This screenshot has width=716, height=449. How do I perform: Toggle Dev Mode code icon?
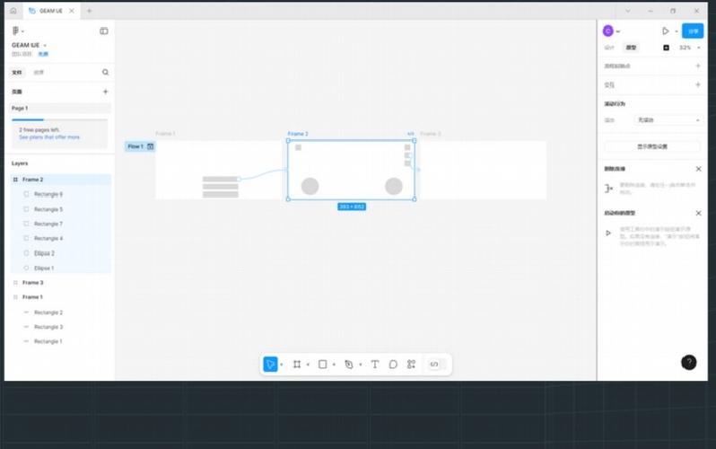point(434,364)
